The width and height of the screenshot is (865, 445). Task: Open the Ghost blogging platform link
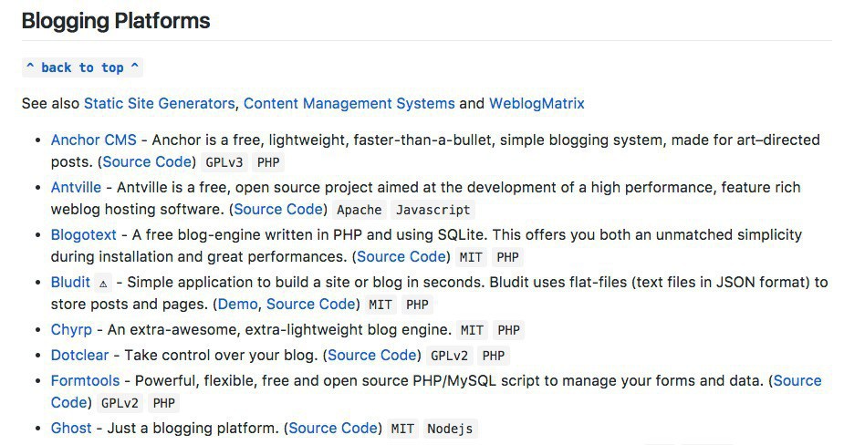click(x=71, y=428)
